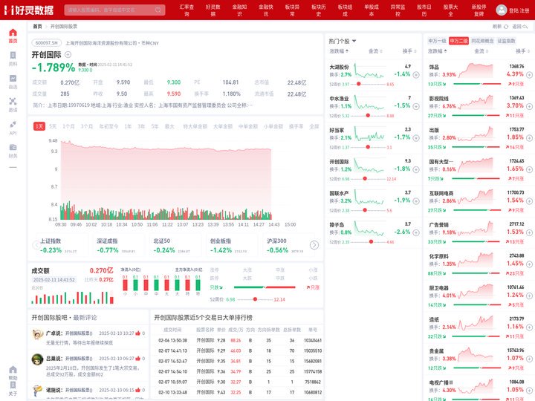Select the 1天 chart range
Viewport: 535px width, 401px height.
coord(39,126)
